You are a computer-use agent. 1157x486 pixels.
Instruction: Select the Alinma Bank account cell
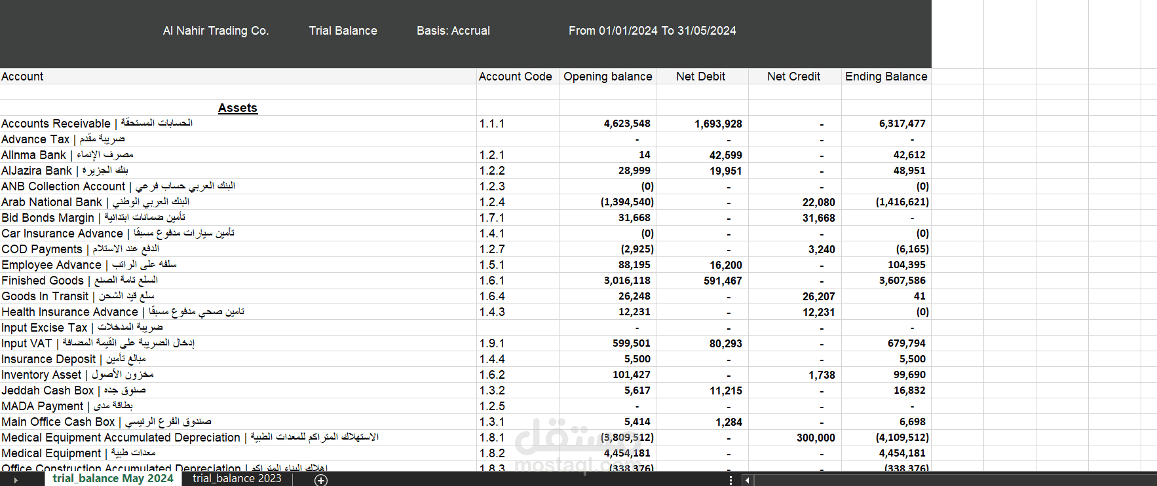[238, 155]
